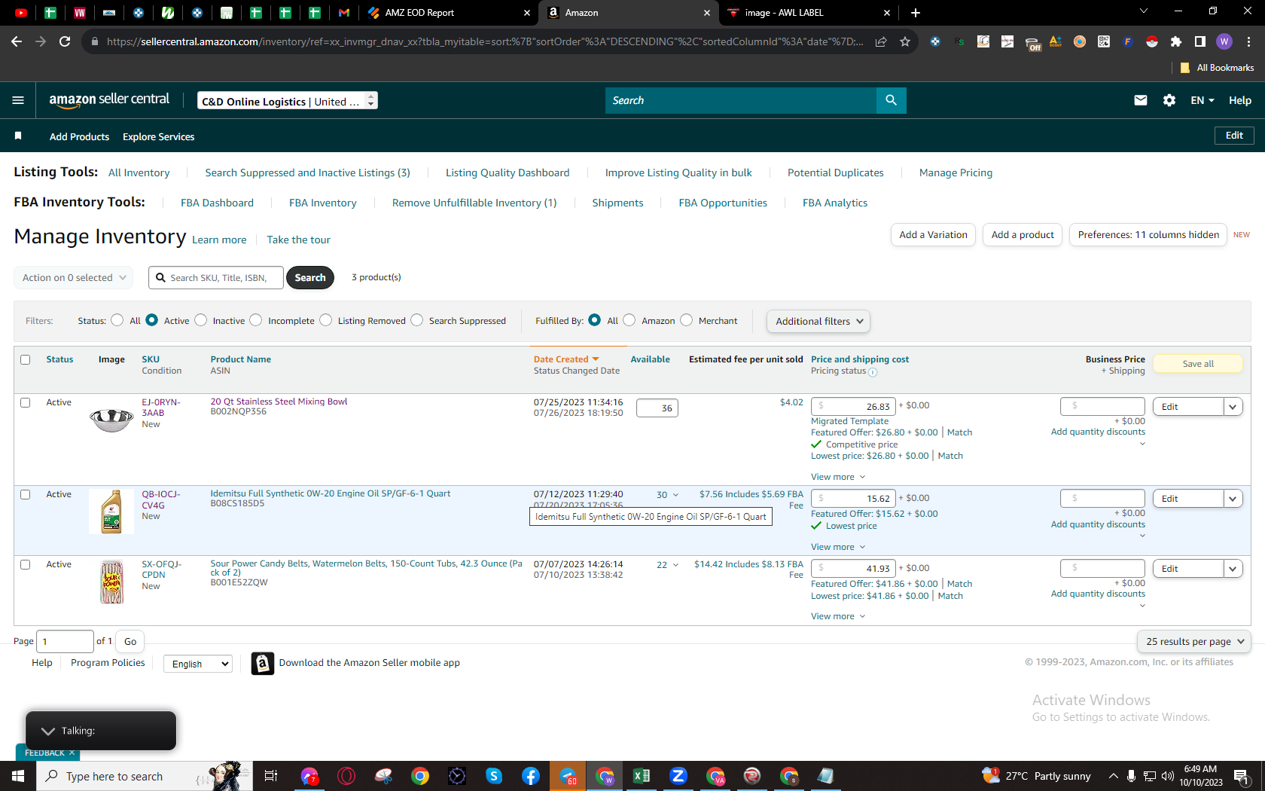
Task: Open Zoom from the taskbar
Action: pos(678,776)
